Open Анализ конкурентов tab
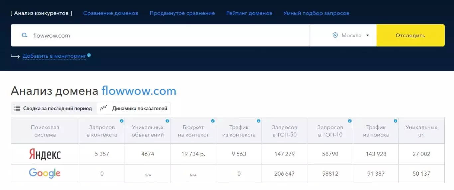This screenshot has height=190, width=454. [41, 13]
